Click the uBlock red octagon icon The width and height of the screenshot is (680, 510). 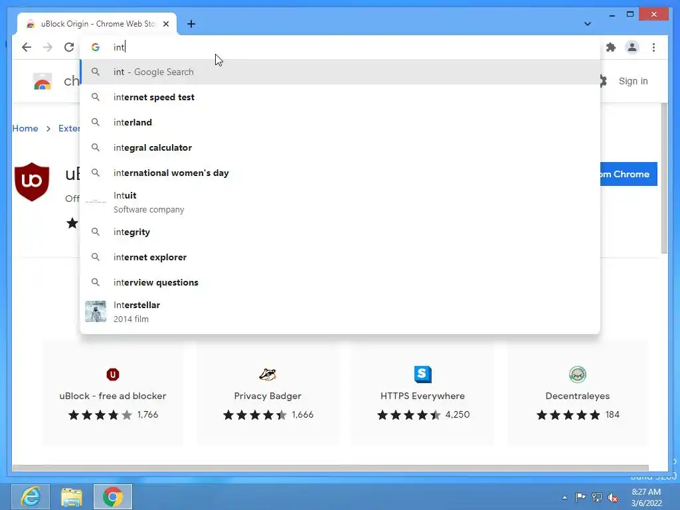[113, 375]
